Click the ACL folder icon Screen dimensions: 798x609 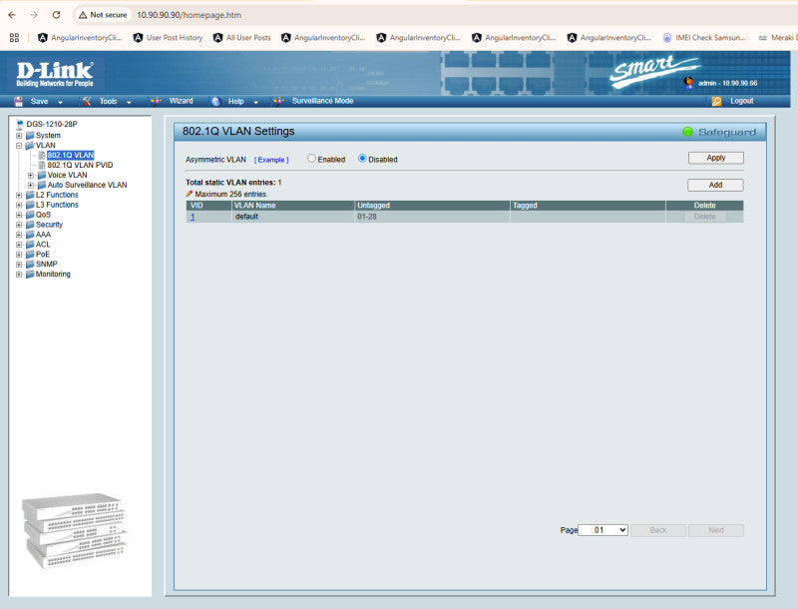[30, 245]
